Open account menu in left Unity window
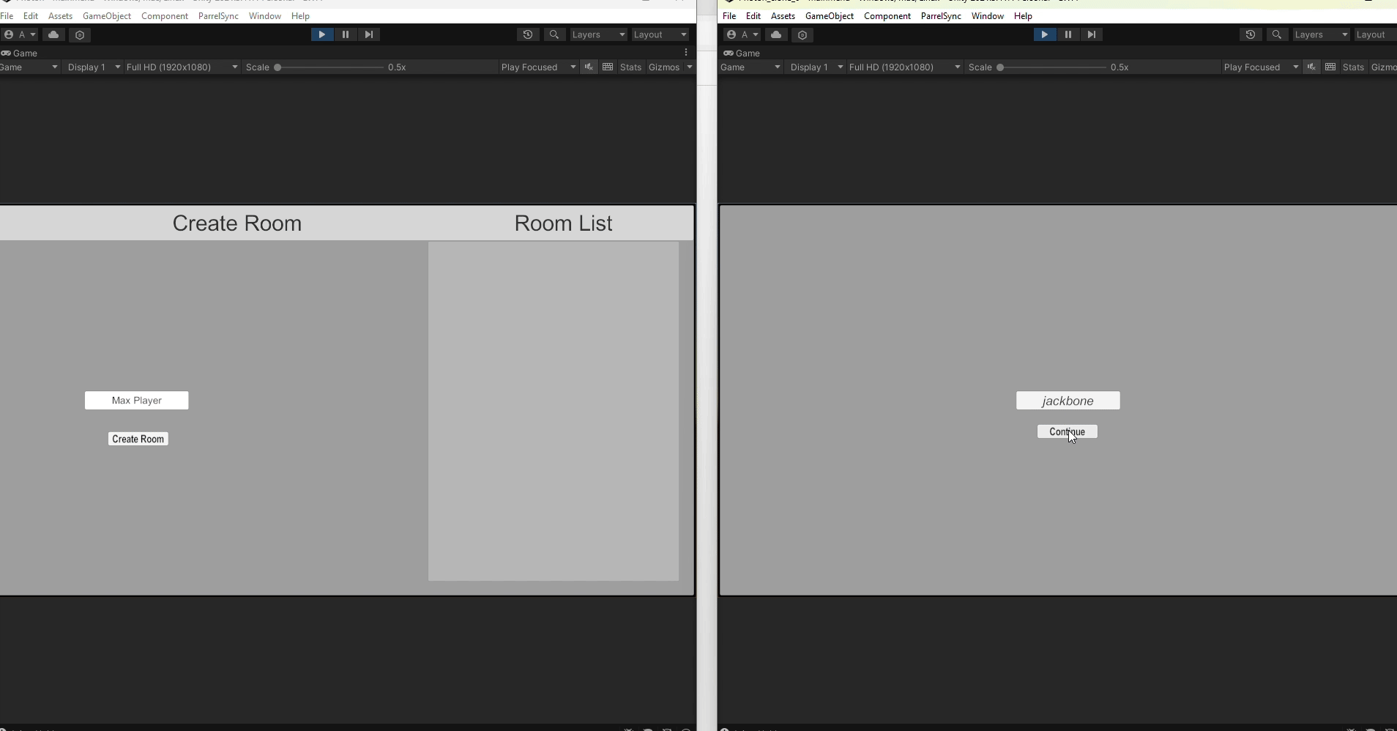The width and height of the screenshot is (1397, 731). click(20, 34)
